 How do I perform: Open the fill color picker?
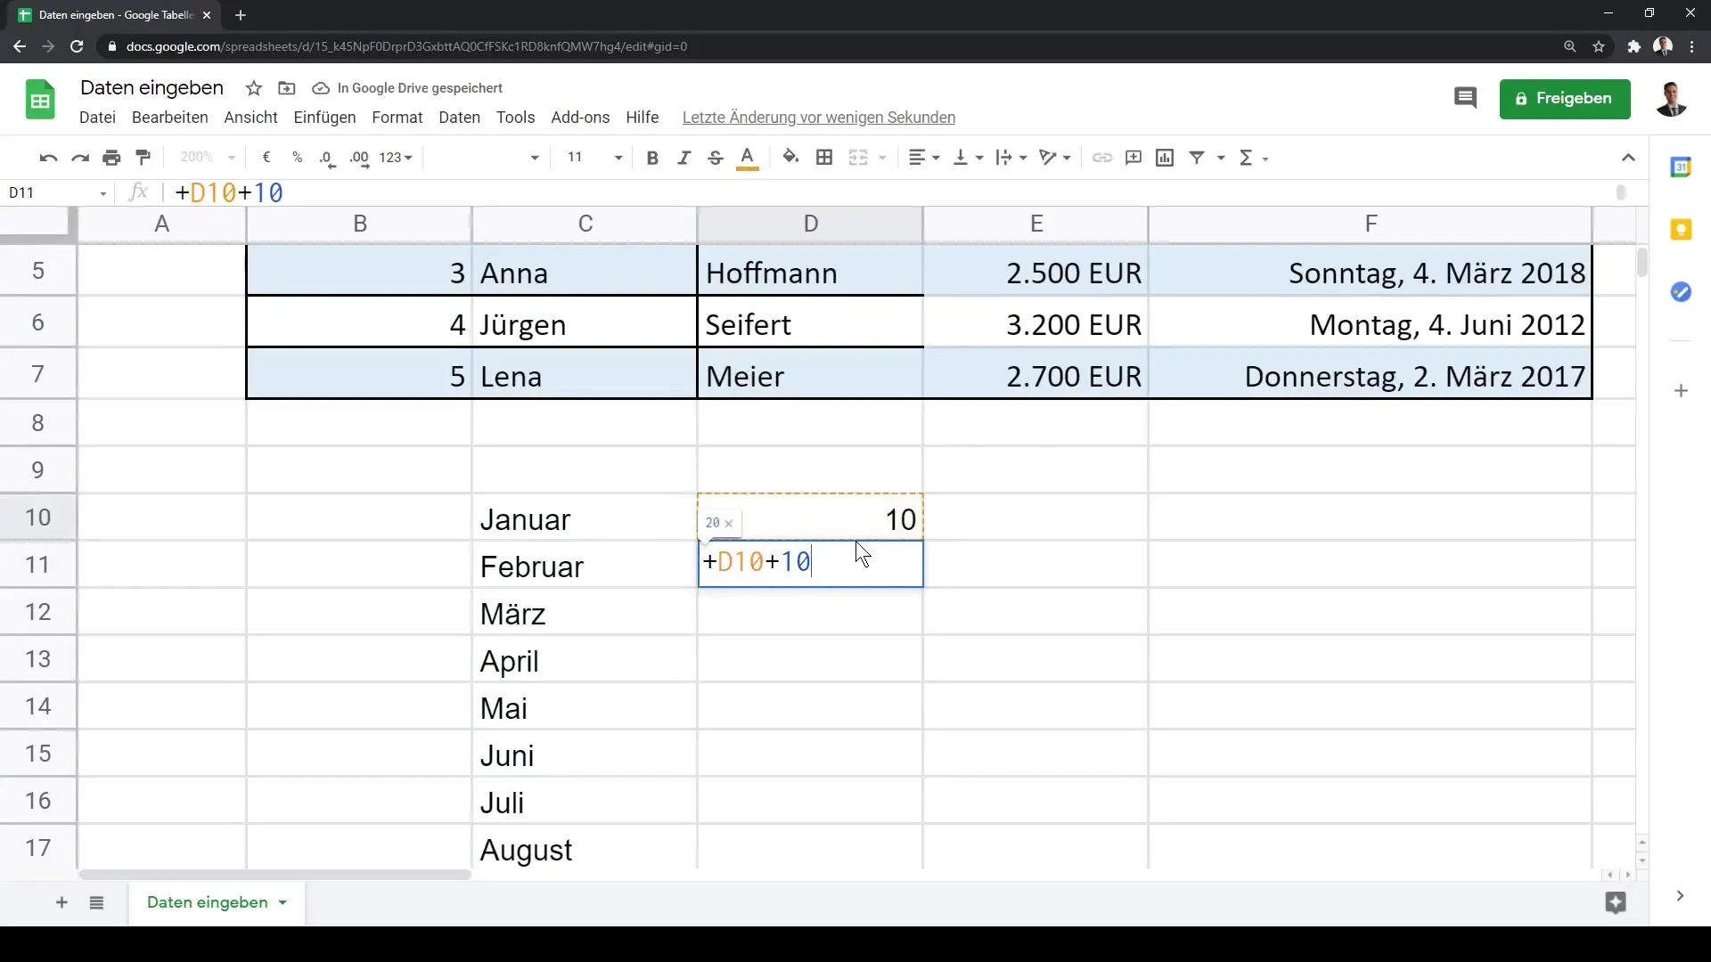pos(790,158)
